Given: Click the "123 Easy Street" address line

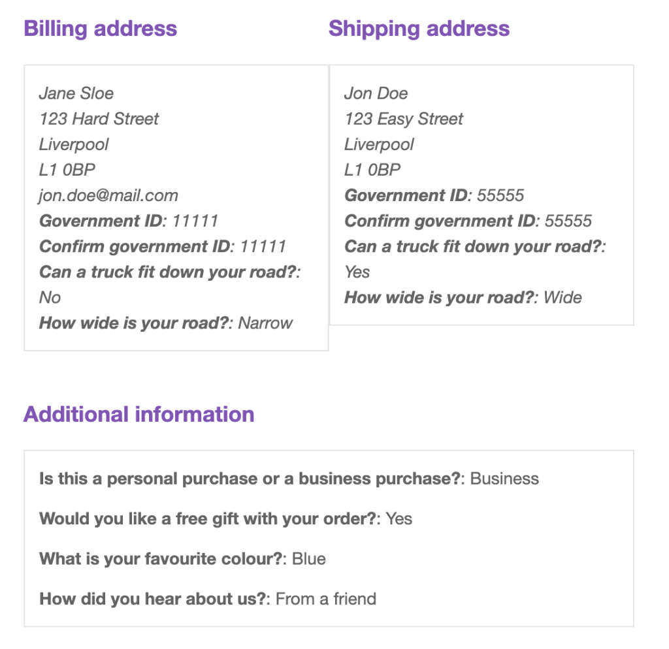Looking at the screenshot, I should (x=404, y=119).
